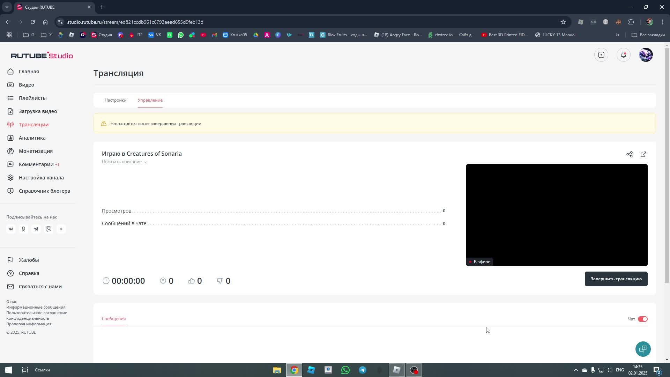The image size is (670, 377).
Task: Show hidden system tray icons
Action: 576,370
